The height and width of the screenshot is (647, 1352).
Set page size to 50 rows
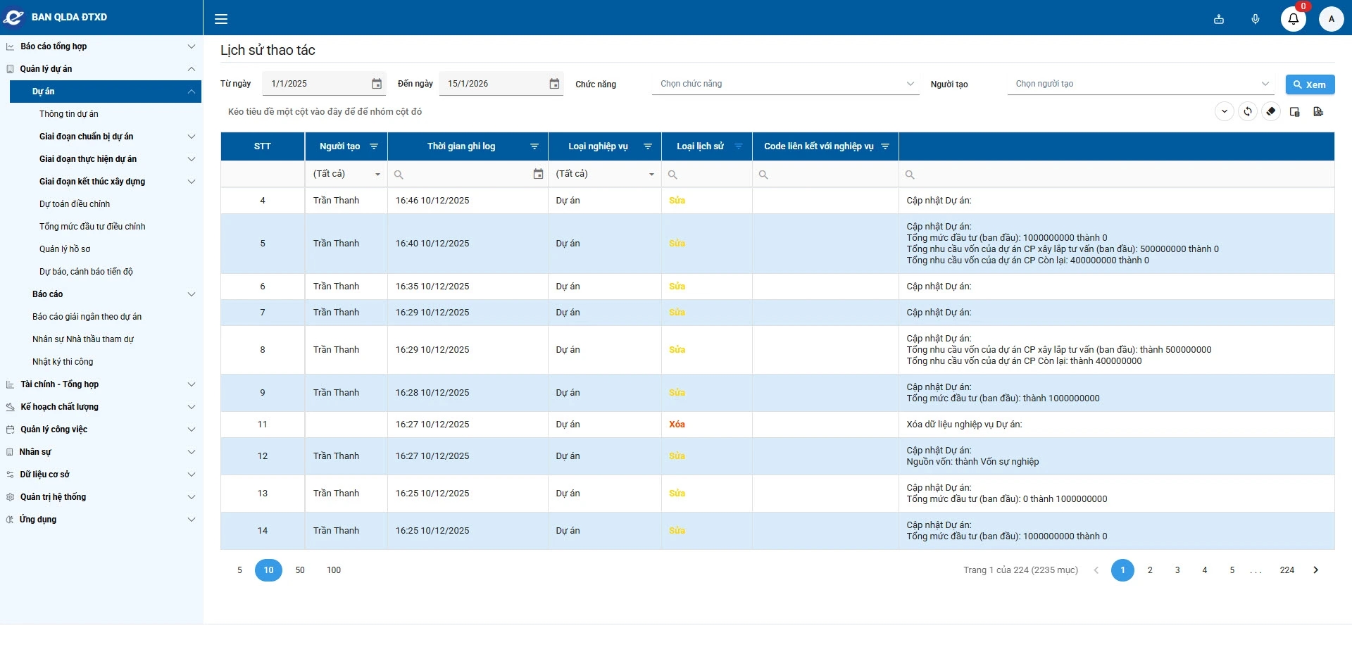[x=300, y=570]
